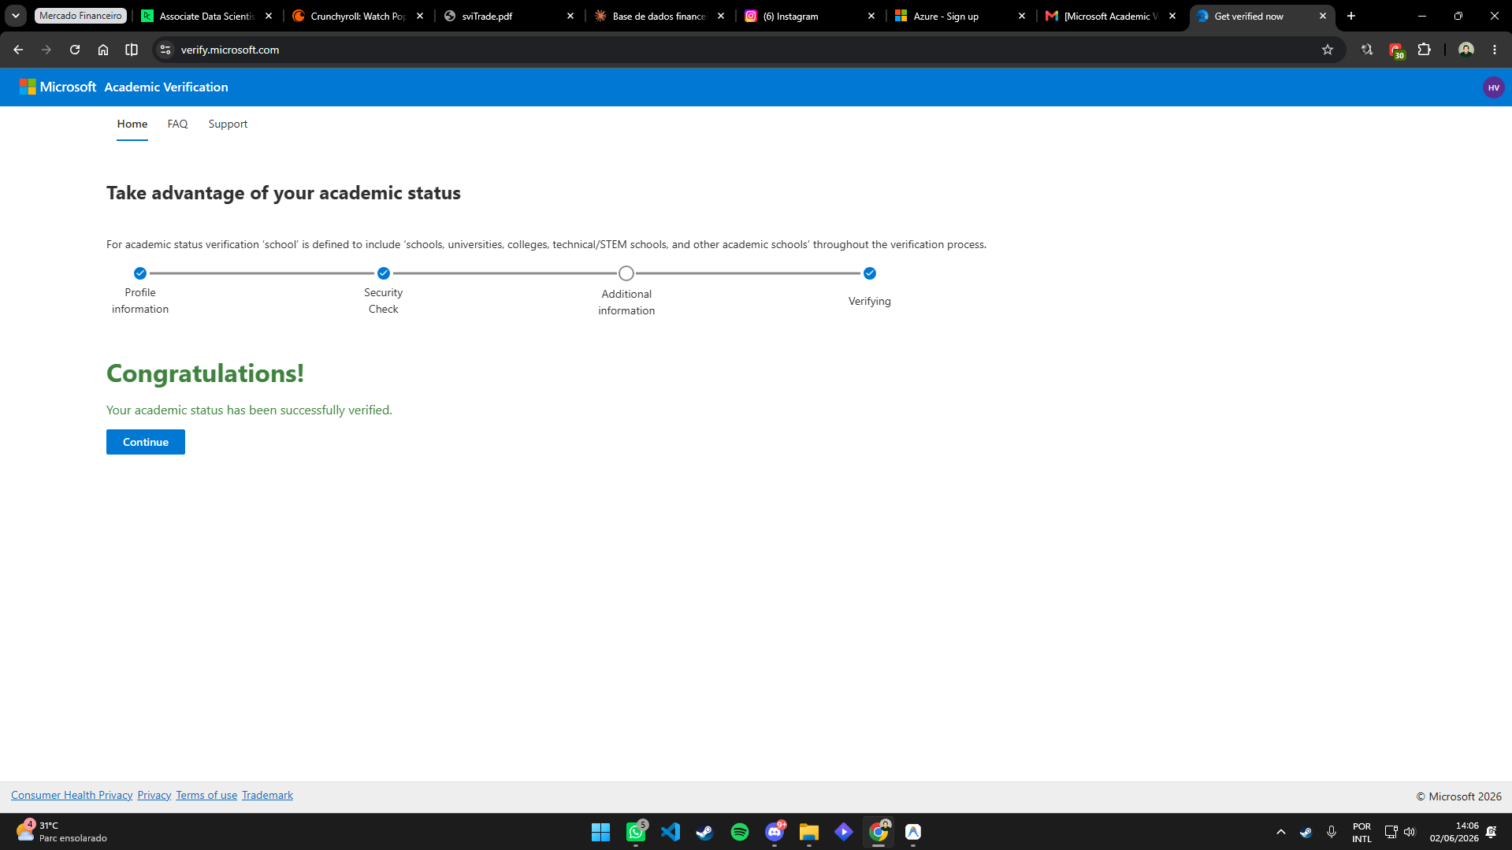Open the weather widget showing 31°C
The height and width of the screenshot is (850, 1512).
click(x=61, y=832)
